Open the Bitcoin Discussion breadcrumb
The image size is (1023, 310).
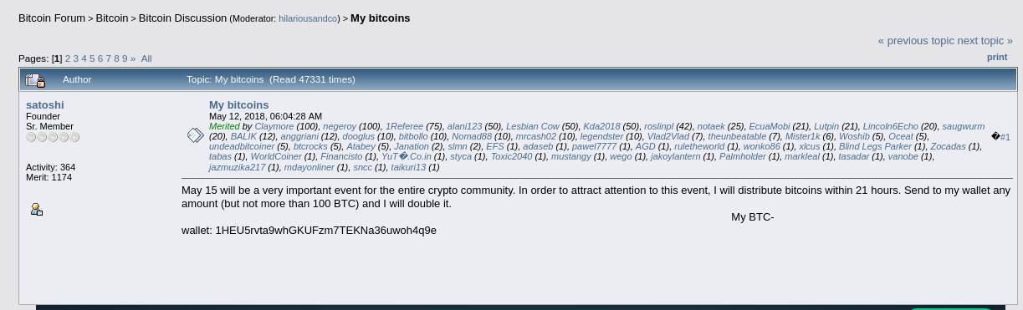182,18
